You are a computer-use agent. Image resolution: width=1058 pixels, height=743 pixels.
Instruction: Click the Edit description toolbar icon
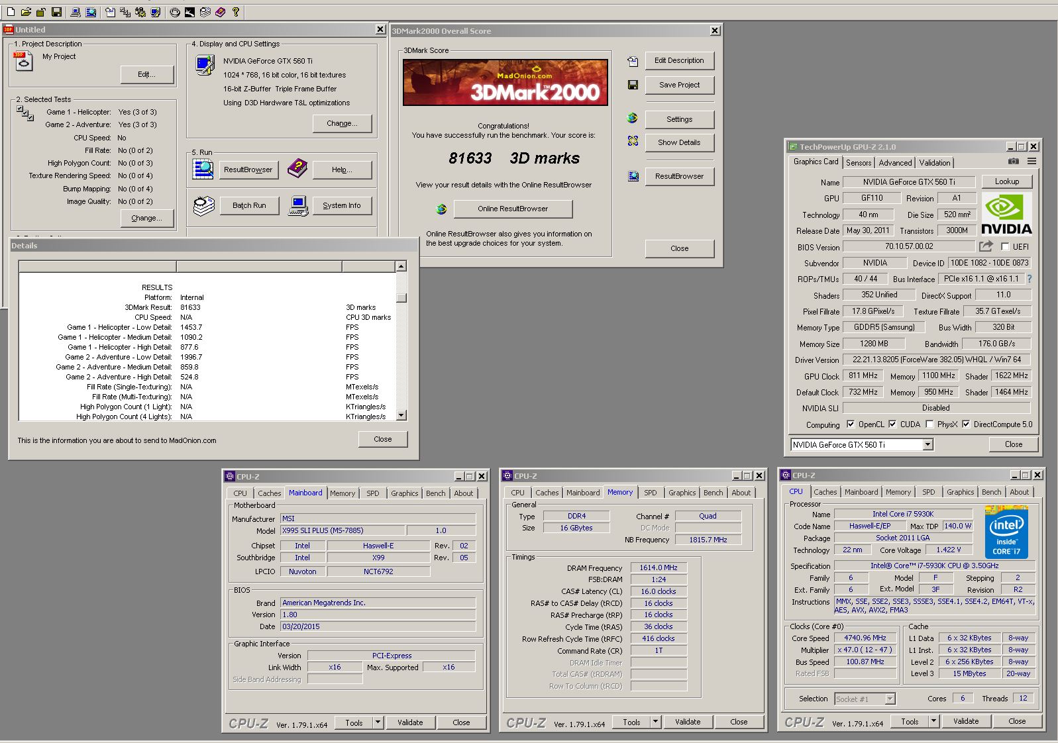click(110, 12)
